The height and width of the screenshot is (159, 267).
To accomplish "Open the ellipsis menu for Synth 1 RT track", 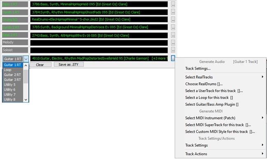I will [x=173, y=12].
